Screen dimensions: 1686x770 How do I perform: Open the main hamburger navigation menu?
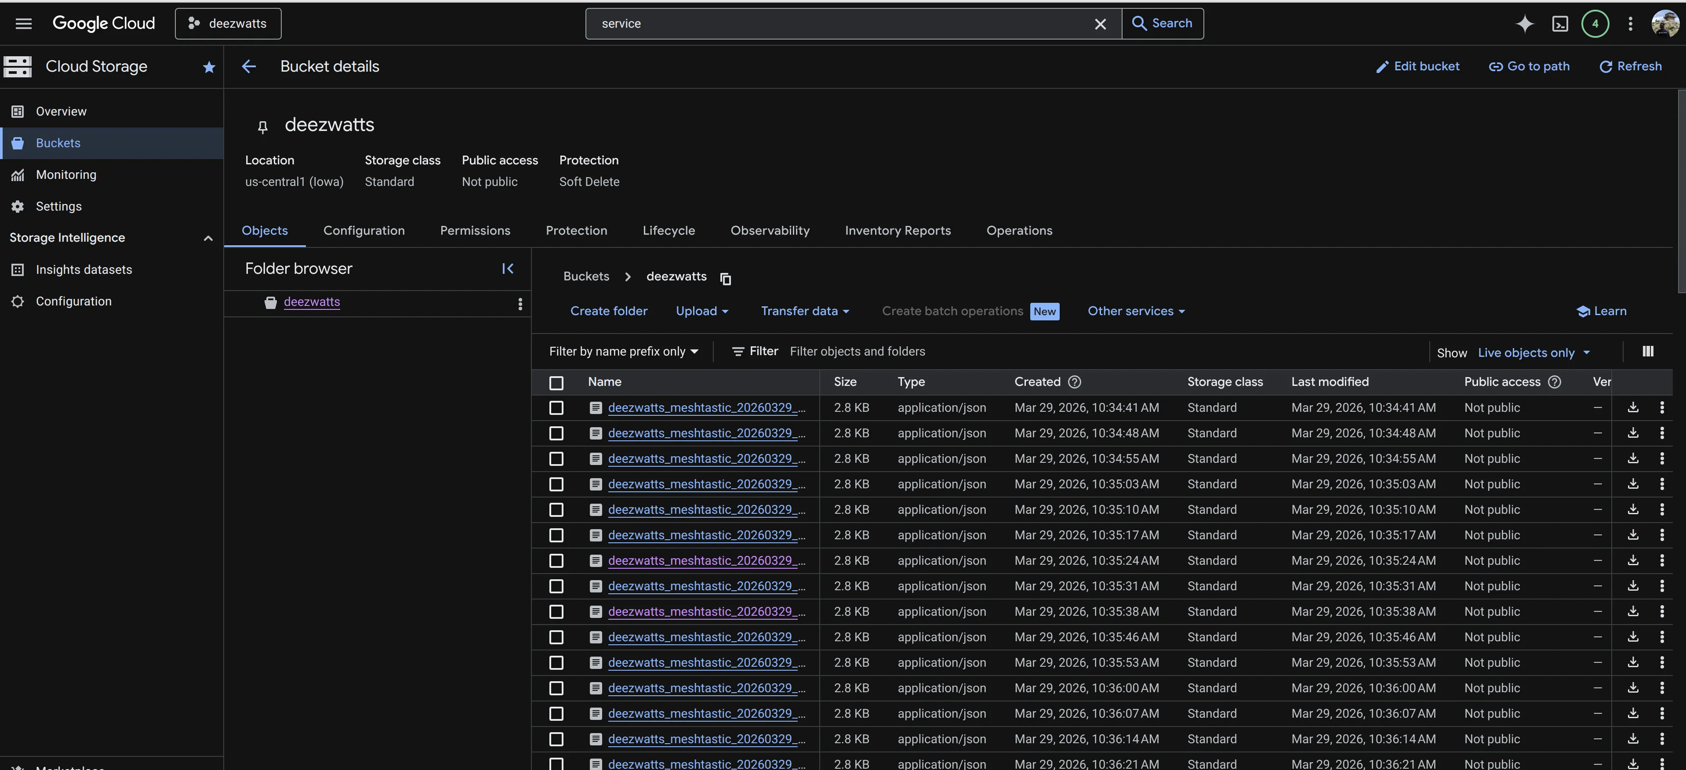pyautogui.click(x=24, y=24)
